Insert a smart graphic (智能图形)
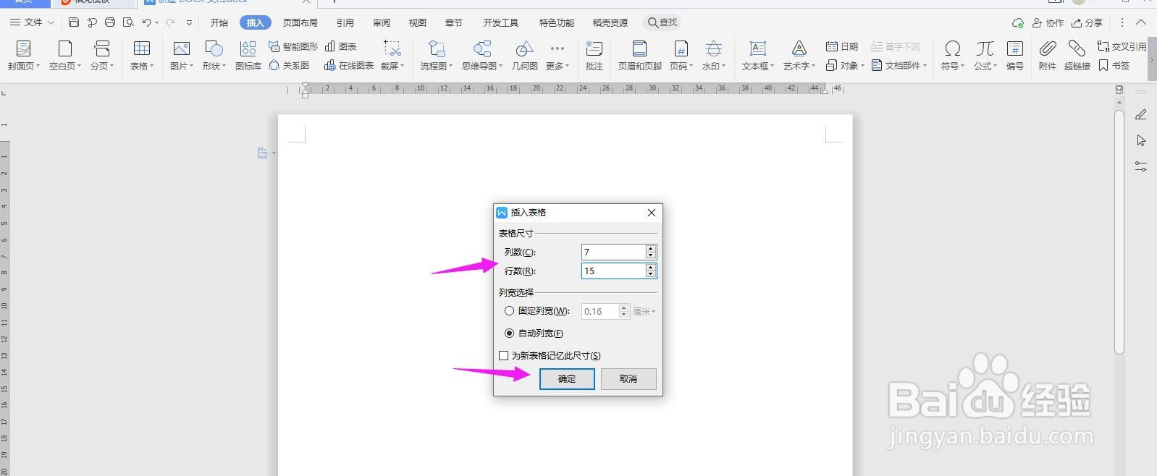 [293, 46]
